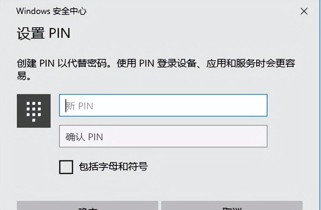Viewport: 321px width, 210px height.
Task: Place cursor in the new PIN box
Action: (x=163, y=105)
